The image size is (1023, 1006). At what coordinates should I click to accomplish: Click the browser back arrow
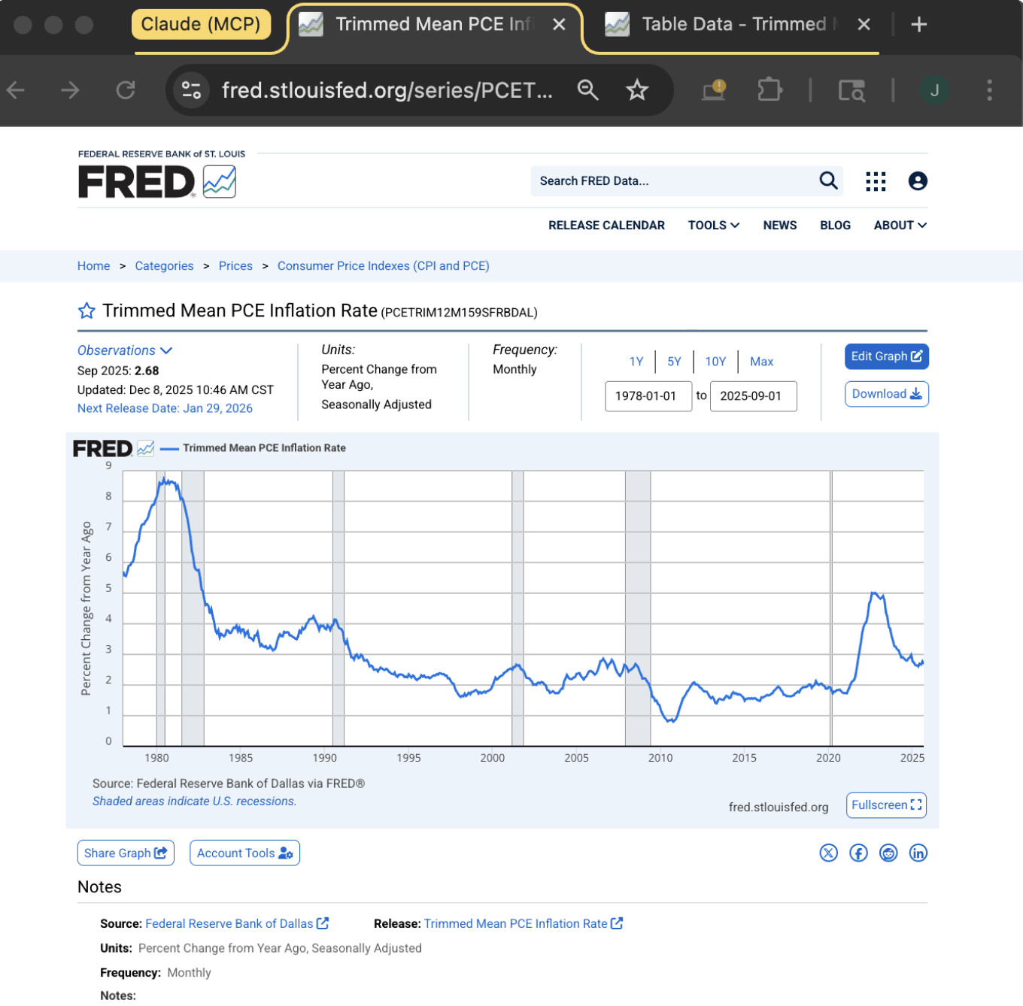[16, 90]
